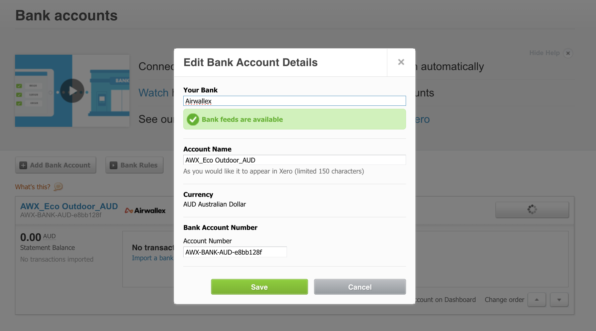Viewport: 596px width, 331px height.
Task: Click the Hide Help link text
Action: (x=544, y=53)
